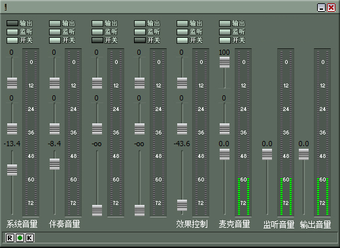This screenshot has width=340, height=248.
Task: Click top small slider handle in 效果控制 channel
Action: pyautogui.click(x=182, y=83)
